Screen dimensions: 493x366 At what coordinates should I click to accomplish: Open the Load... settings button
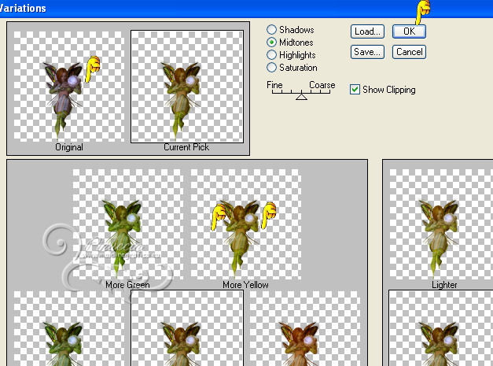[367, 31]
